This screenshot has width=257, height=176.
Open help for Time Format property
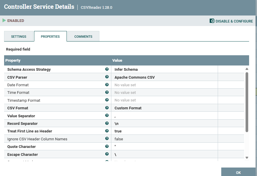pos(107,92)
